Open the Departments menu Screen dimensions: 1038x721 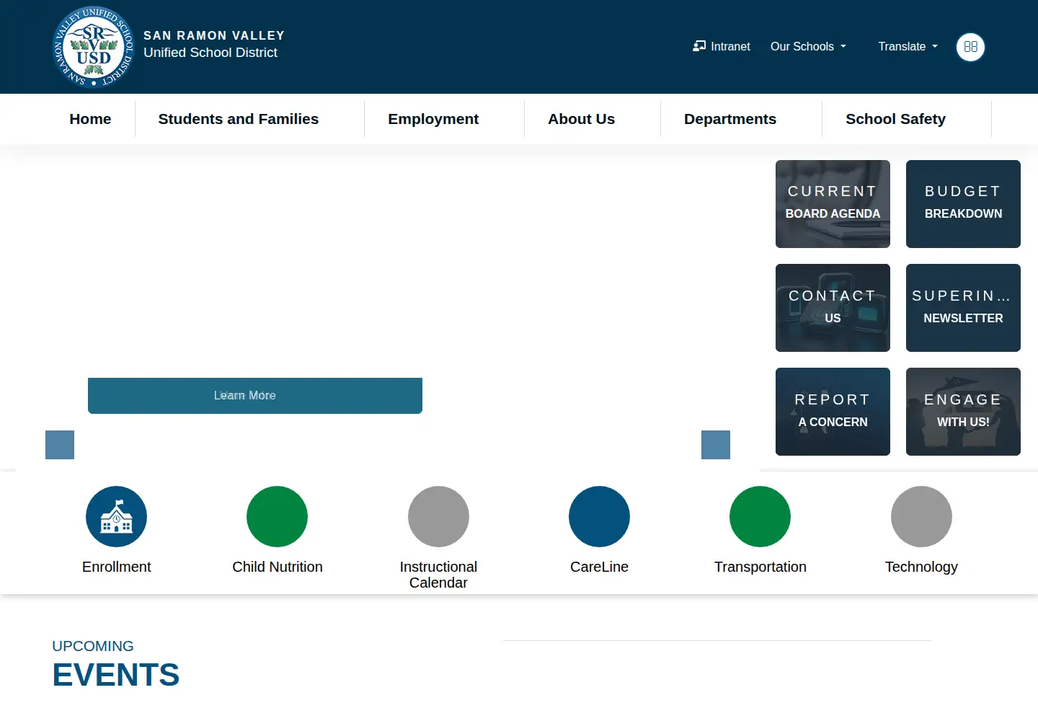(730, 119)
